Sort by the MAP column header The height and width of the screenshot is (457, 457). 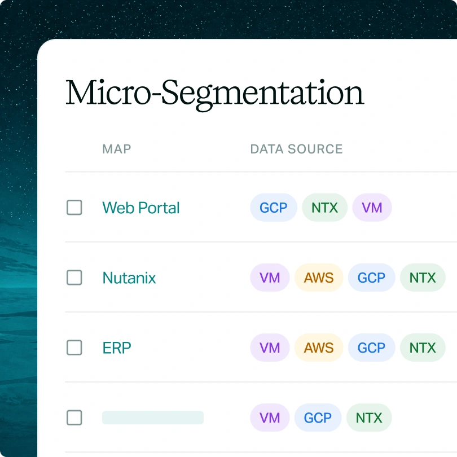(117, 149)
